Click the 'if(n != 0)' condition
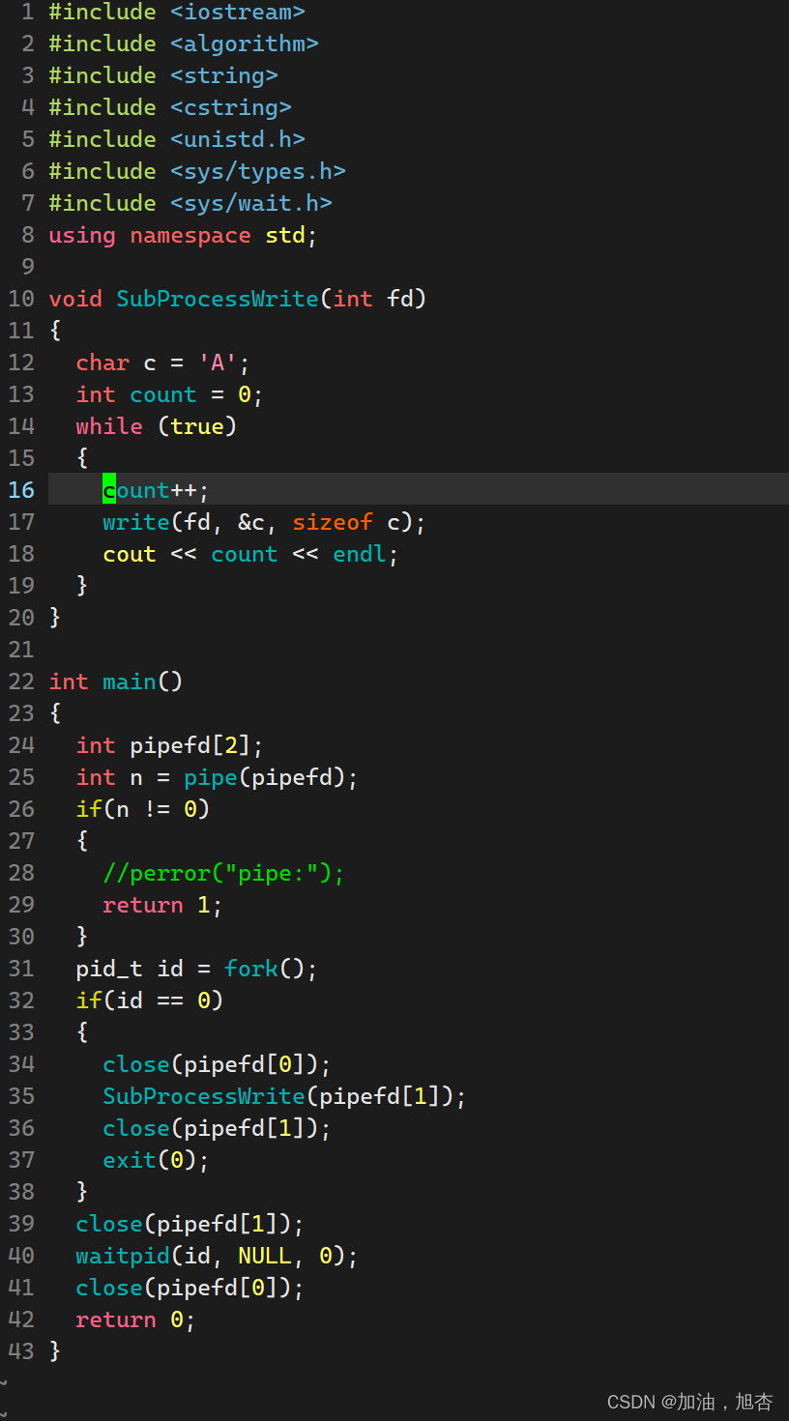 click(143, 810)
